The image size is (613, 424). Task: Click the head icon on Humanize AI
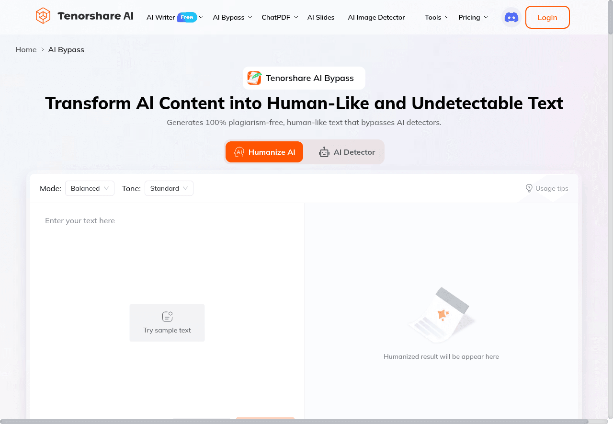pos(239,152)
